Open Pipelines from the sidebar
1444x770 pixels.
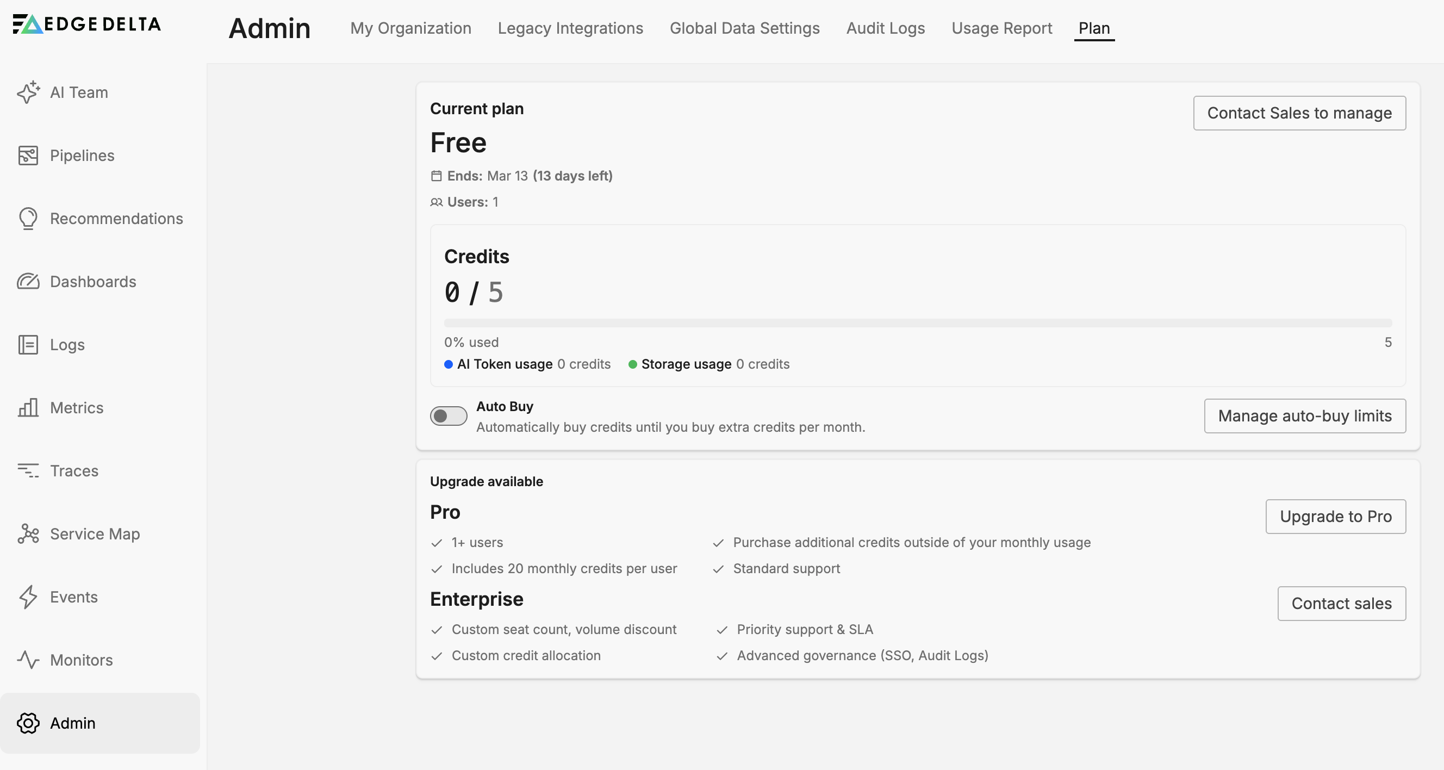click(x=29, y=156)
